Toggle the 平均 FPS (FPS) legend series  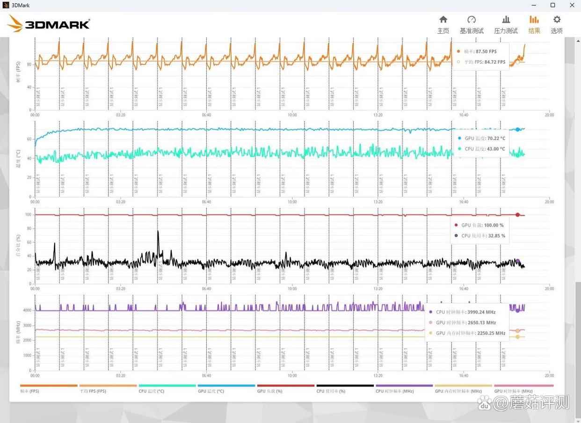(x=108, y=388)
